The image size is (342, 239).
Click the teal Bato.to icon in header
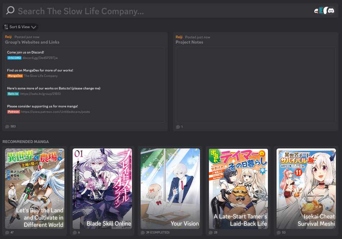321,11
